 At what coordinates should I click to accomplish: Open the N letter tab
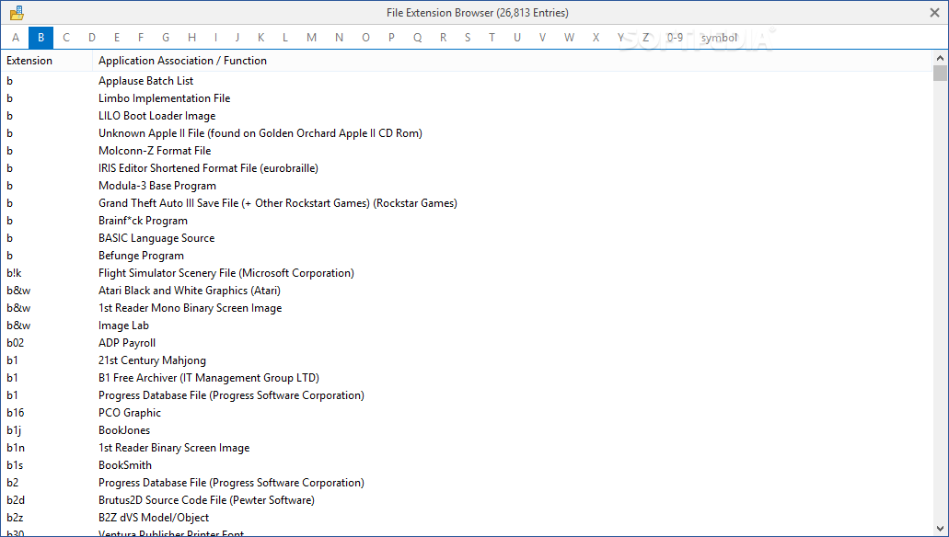[339, 38]
